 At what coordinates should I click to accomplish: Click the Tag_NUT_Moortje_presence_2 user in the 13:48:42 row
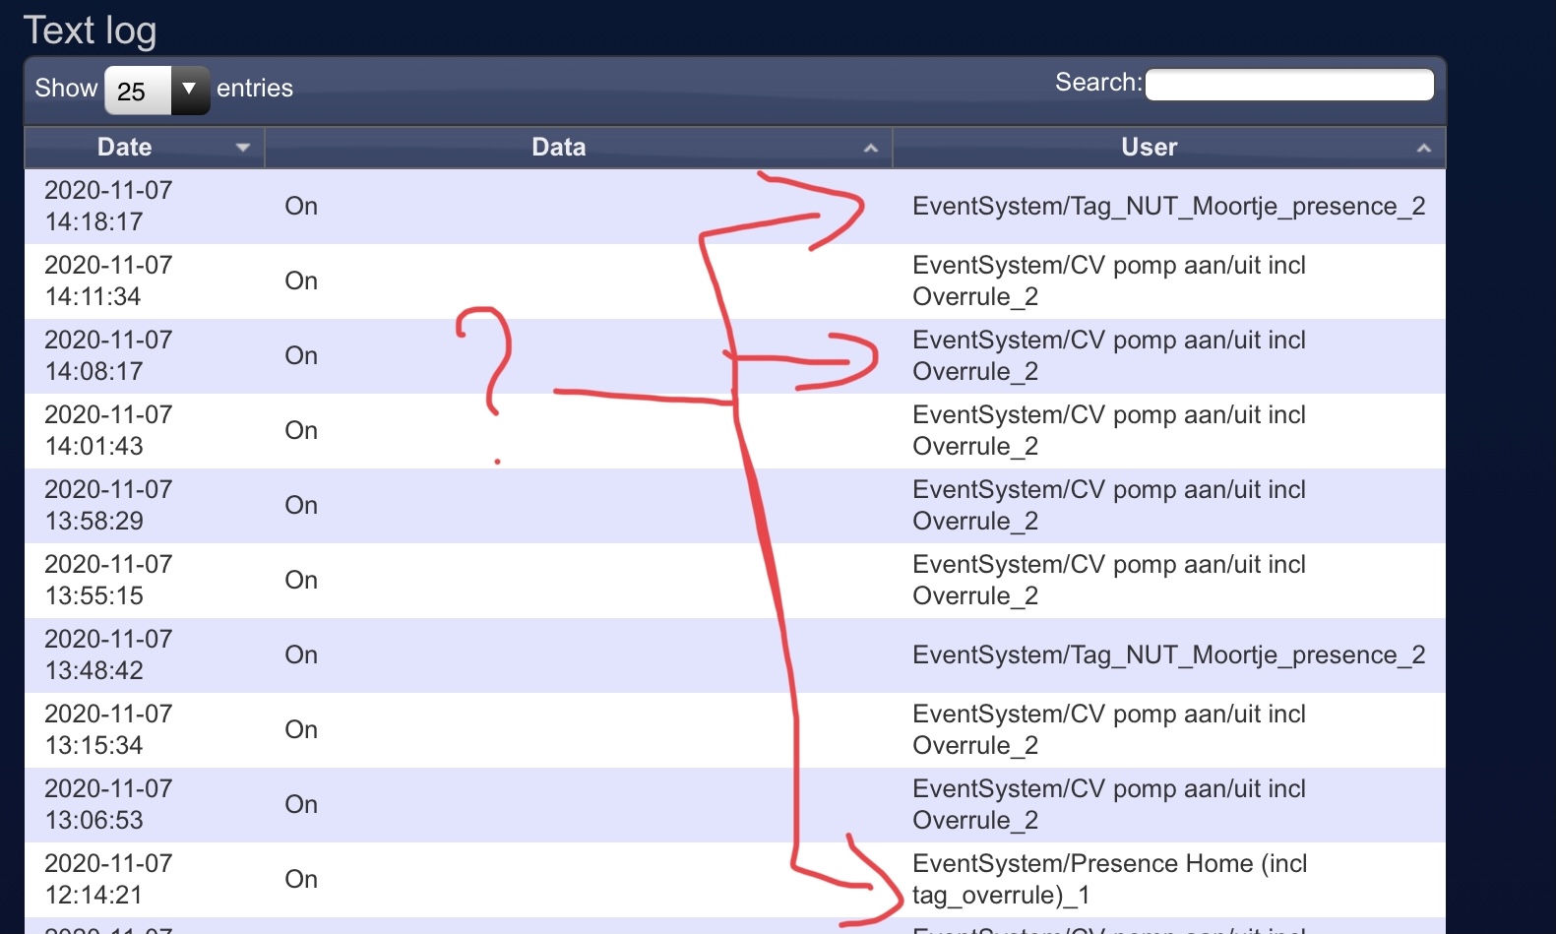(x=1169, y=654)
